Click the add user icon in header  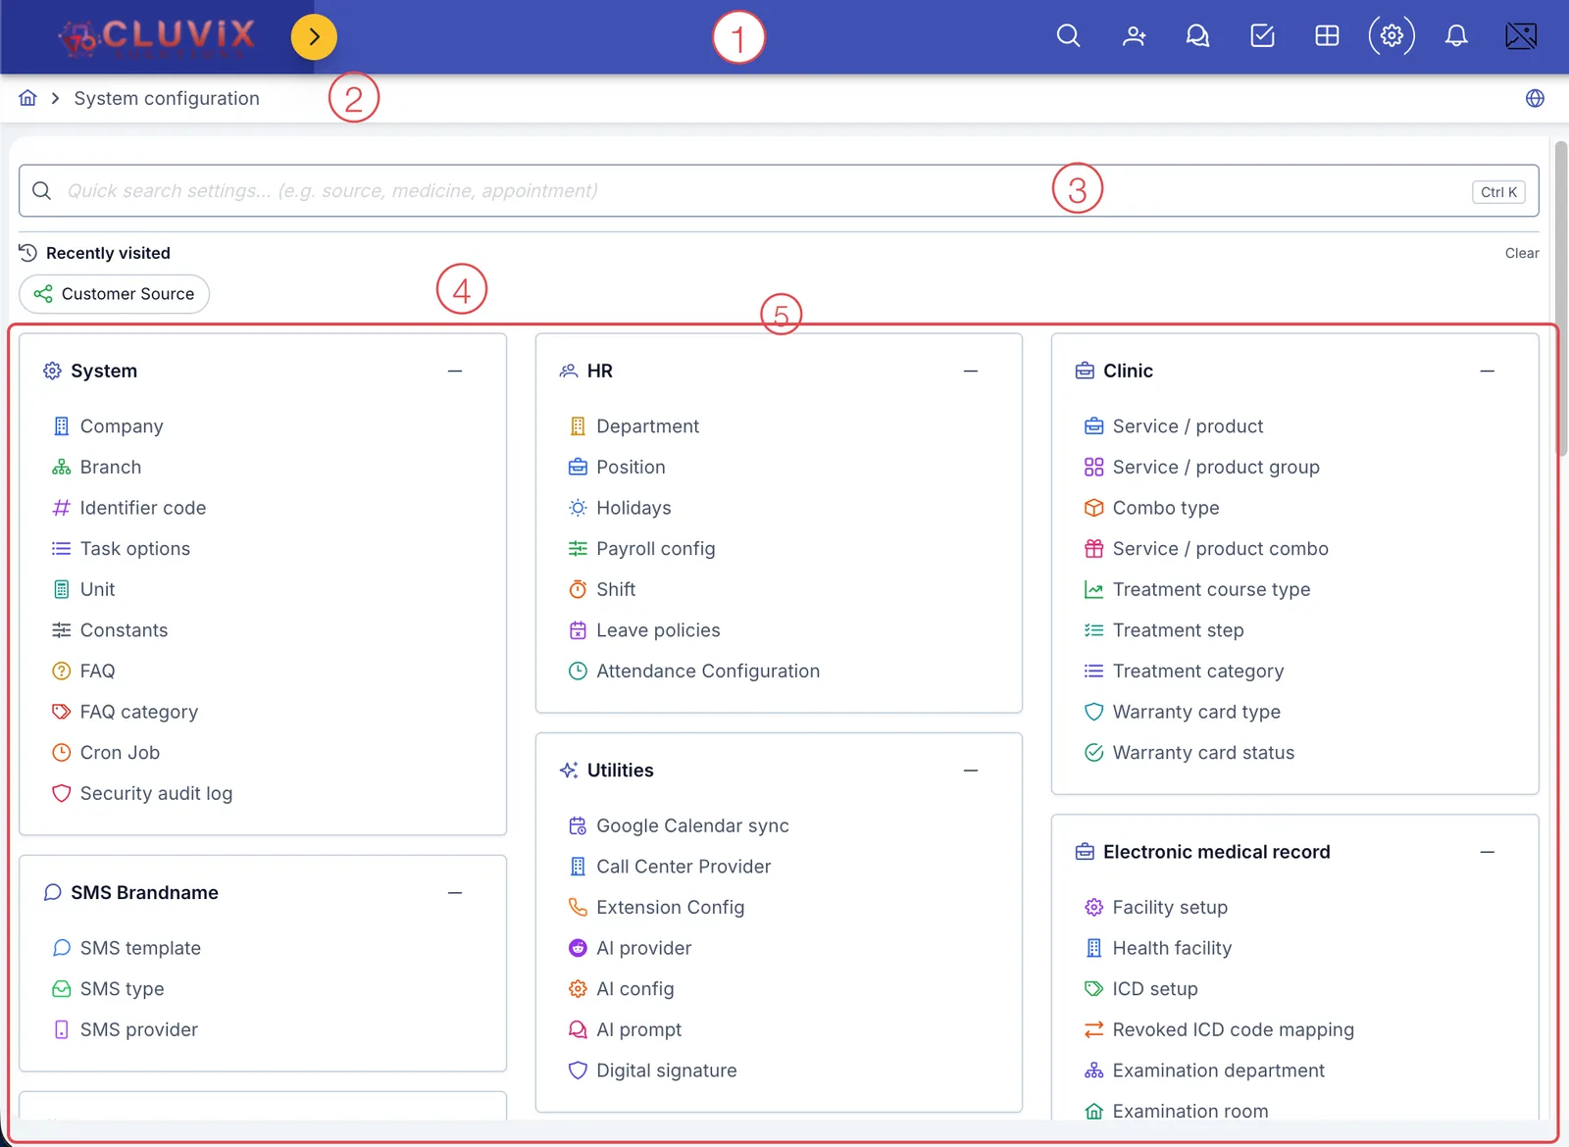1134,36
